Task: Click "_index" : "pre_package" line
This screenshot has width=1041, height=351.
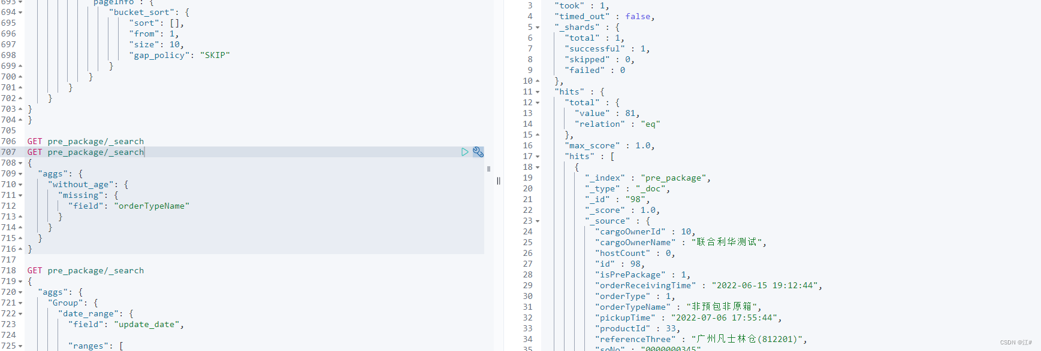Action: [648, 178]
